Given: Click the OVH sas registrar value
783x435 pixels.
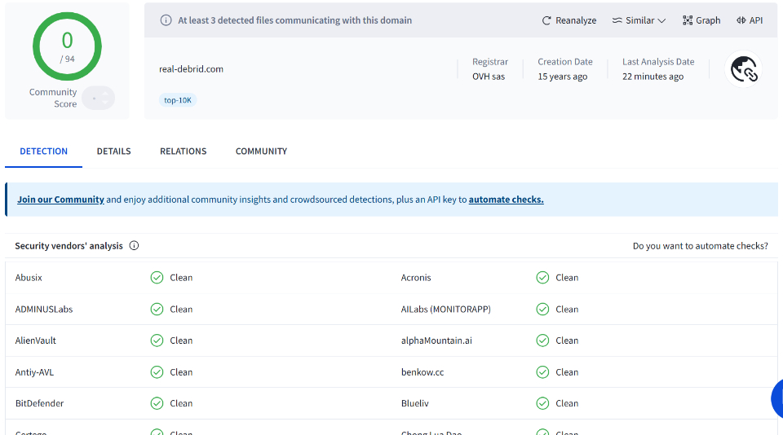Looking at the screenshot, I should click(489, 77).
